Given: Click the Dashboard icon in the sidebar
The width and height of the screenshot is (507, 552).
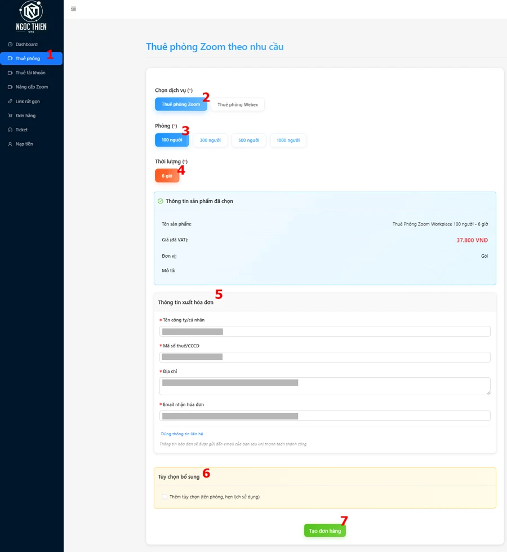Looking at the screenshot, I should tap(10, 45).
